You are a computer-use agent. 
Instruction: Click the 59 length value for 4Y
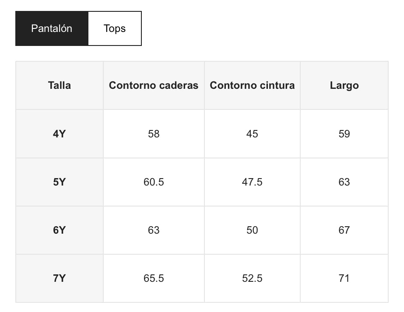pyautogui.click(x=344, y=134)
